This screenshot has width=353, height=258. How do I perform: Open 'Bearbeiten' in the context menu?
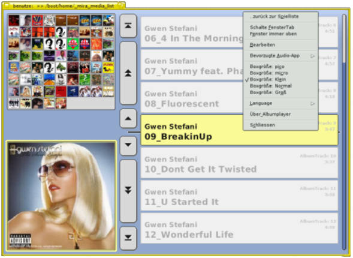click(x=280, y=45)
